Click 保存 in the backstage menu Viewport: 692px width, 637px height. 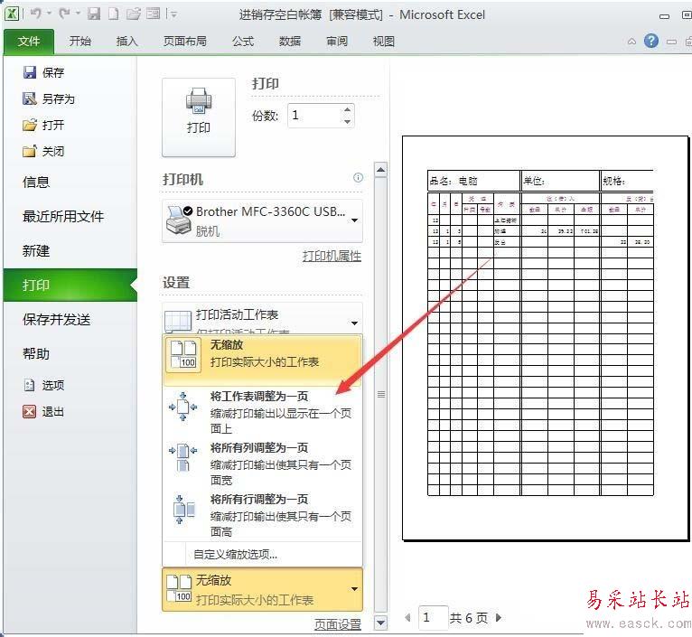tap(43, 72)
